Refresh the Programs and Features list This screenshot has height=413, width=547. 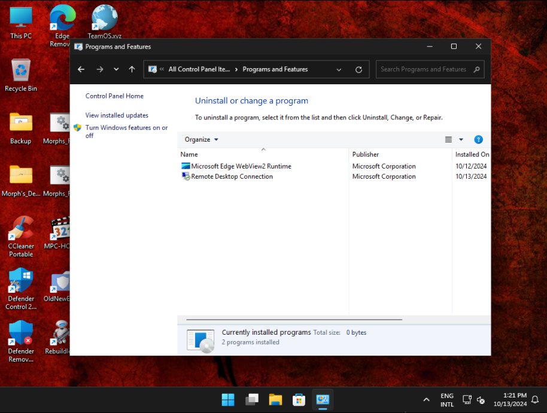pyautogui.click(x=358, y=69)
